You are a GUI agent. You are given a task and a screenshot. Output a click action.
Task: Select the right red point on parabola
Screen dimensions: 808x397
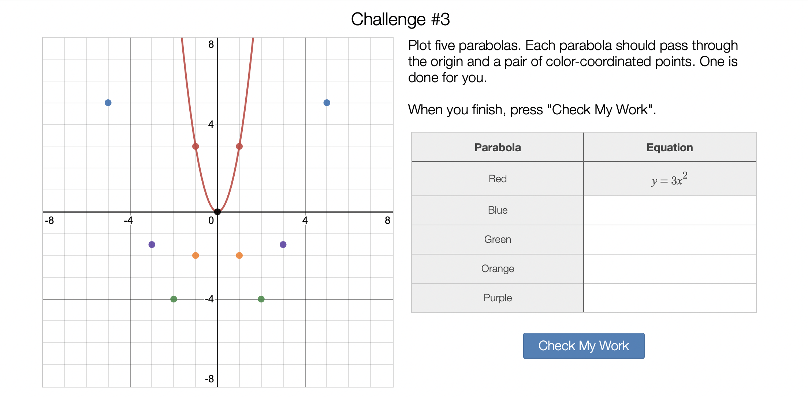point(239,146)
